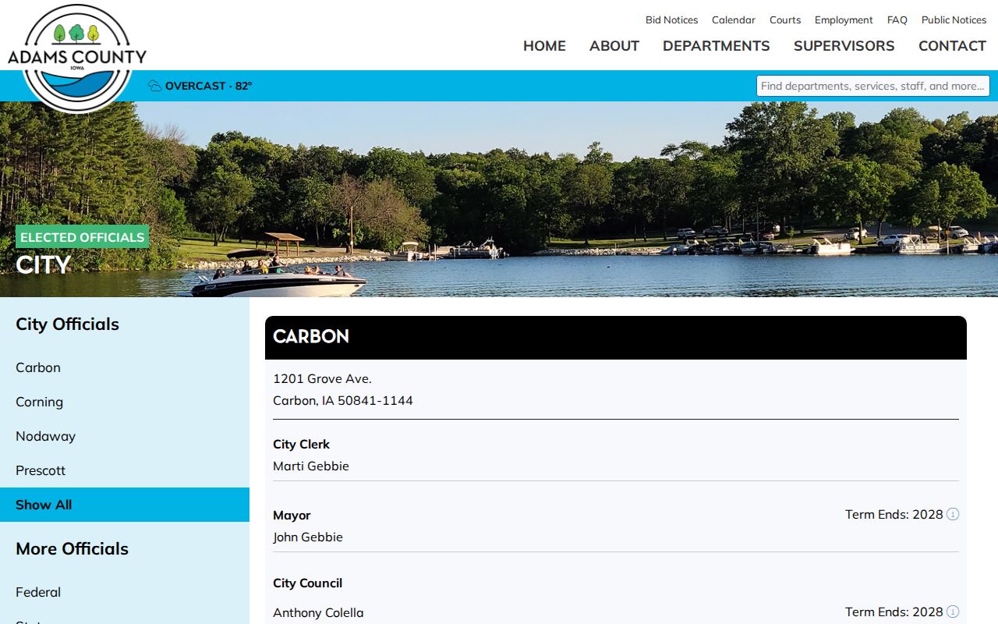
Task: Open the Bid Notices link
Action: (x=671, y=20)
